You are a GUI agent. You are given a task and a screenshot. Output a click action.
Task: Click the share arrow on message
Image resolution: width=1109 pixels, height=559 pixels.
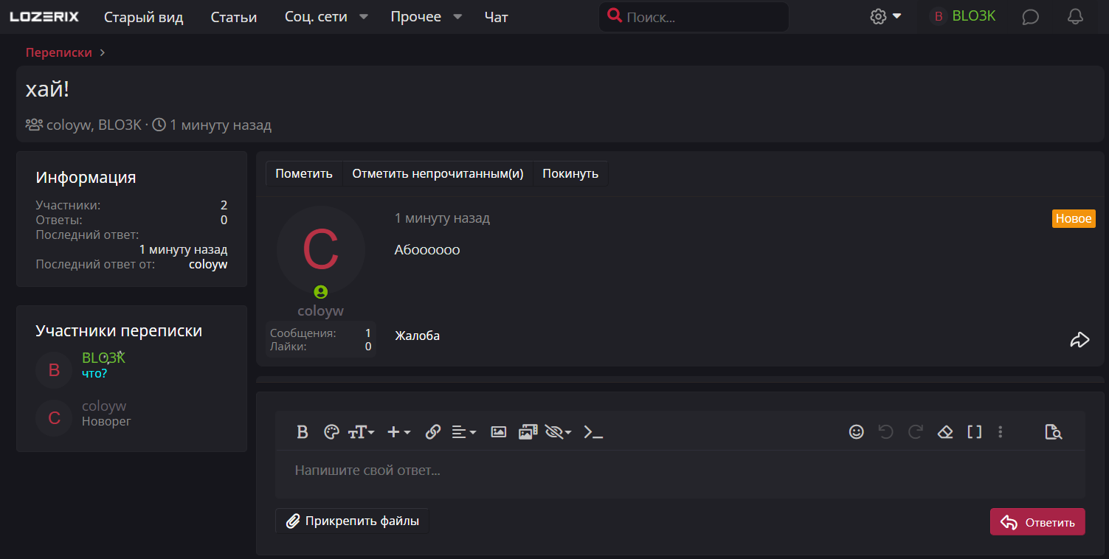click(1079, 339)
